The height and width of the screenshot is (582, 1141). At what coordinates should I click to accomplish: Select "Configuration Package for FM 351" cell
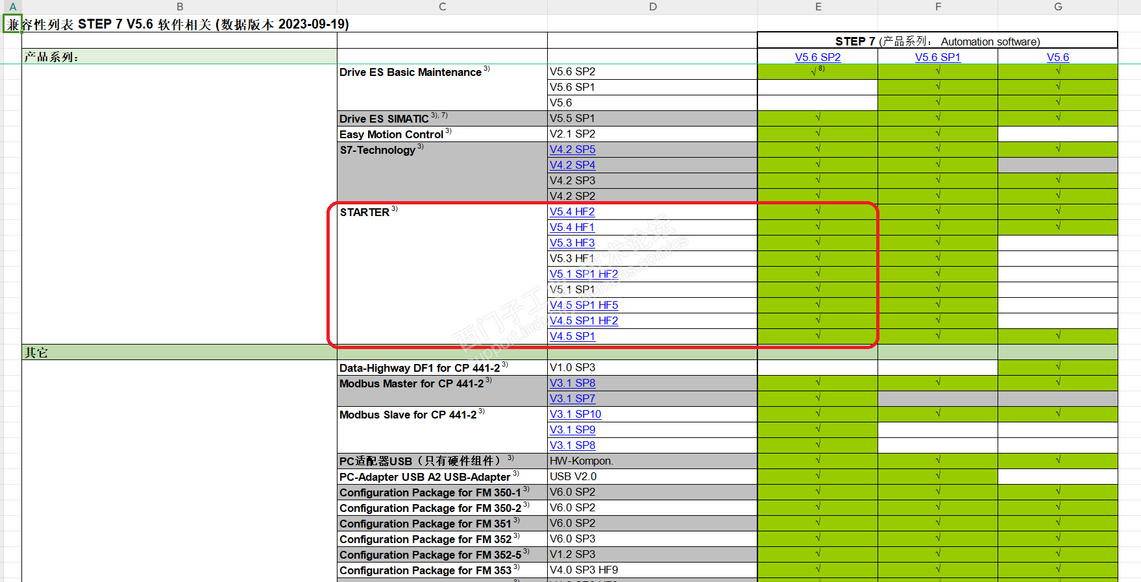click(443, 523)
